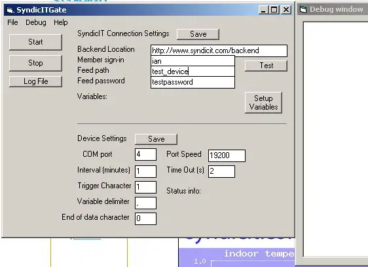Click the Feed password field

coord(193,82)
